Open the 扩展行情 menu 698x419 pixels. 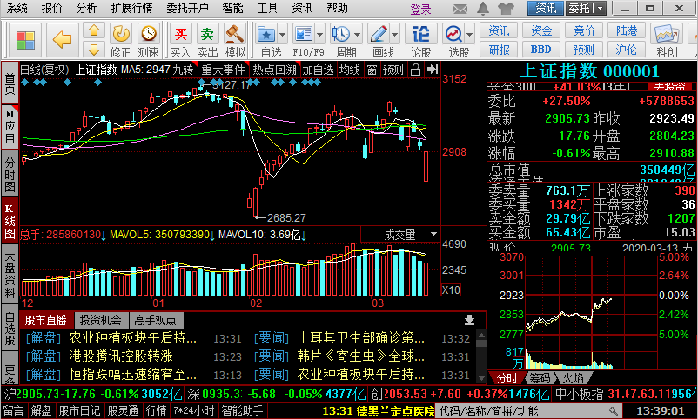(x=131, y=8)
